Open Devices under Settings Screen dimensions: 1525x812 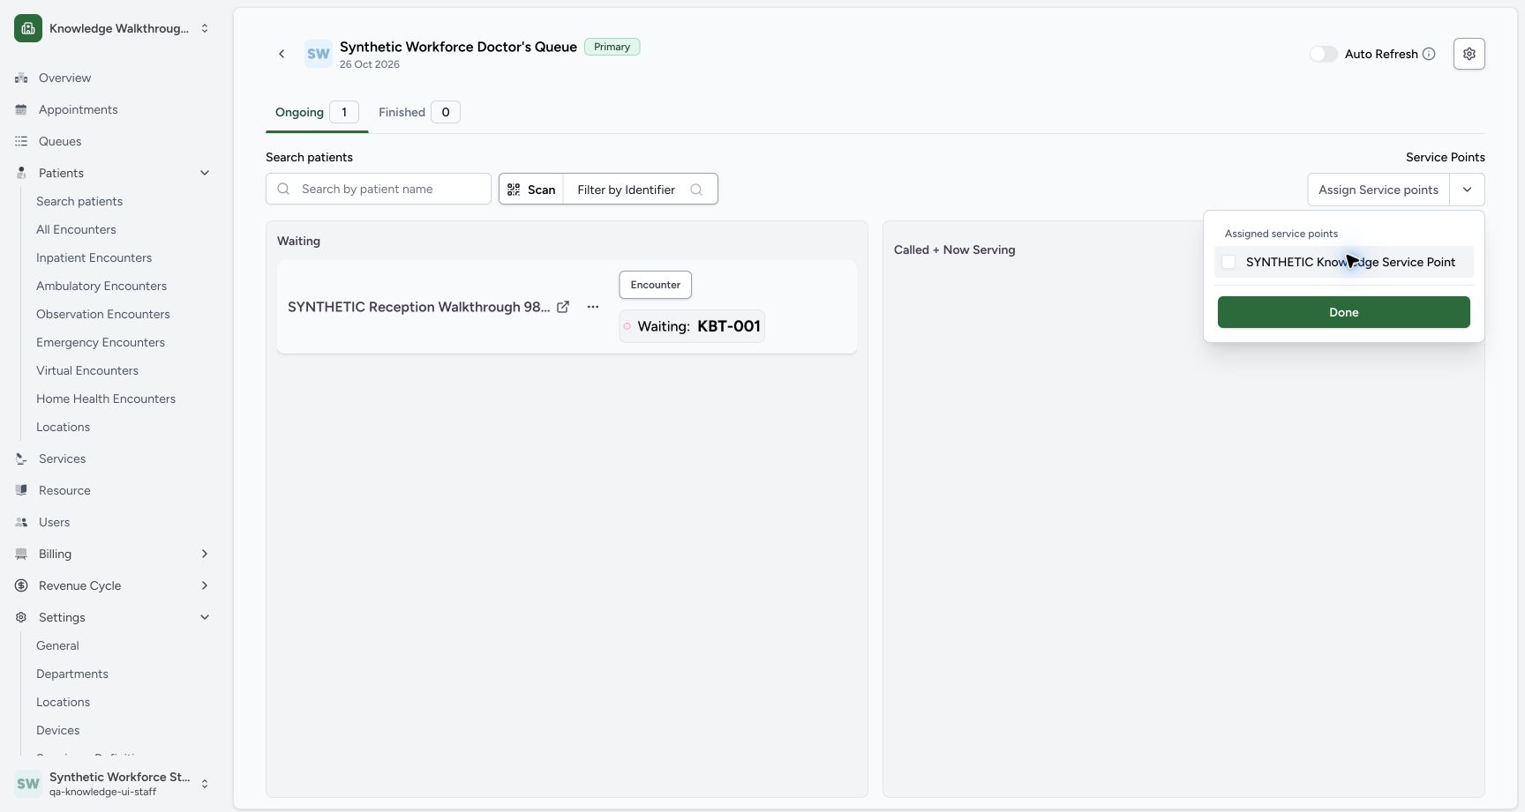tap(58, 730)
